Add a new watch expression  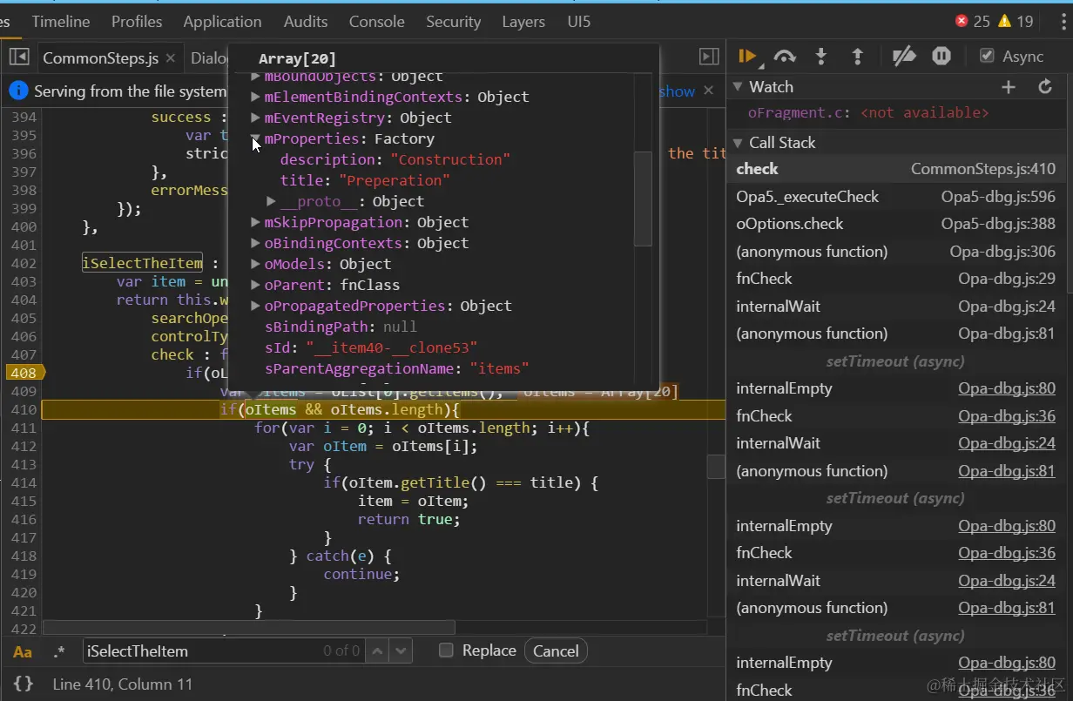click(1009, 87)
